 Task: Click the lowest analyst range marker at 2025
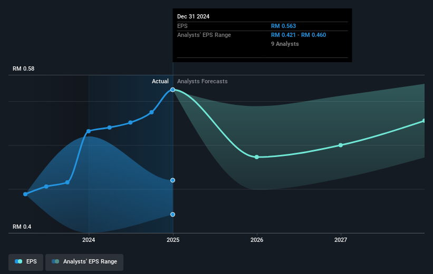click(172, 214)
